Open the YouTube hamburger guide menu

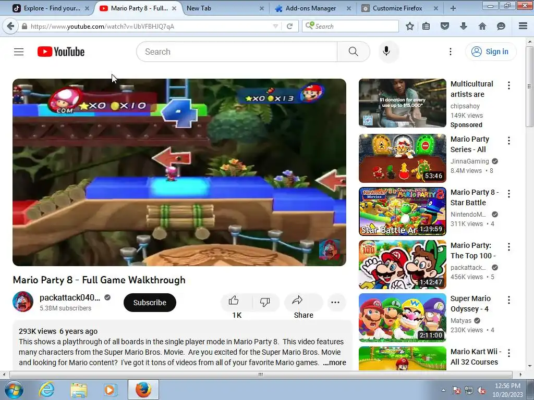19,52
